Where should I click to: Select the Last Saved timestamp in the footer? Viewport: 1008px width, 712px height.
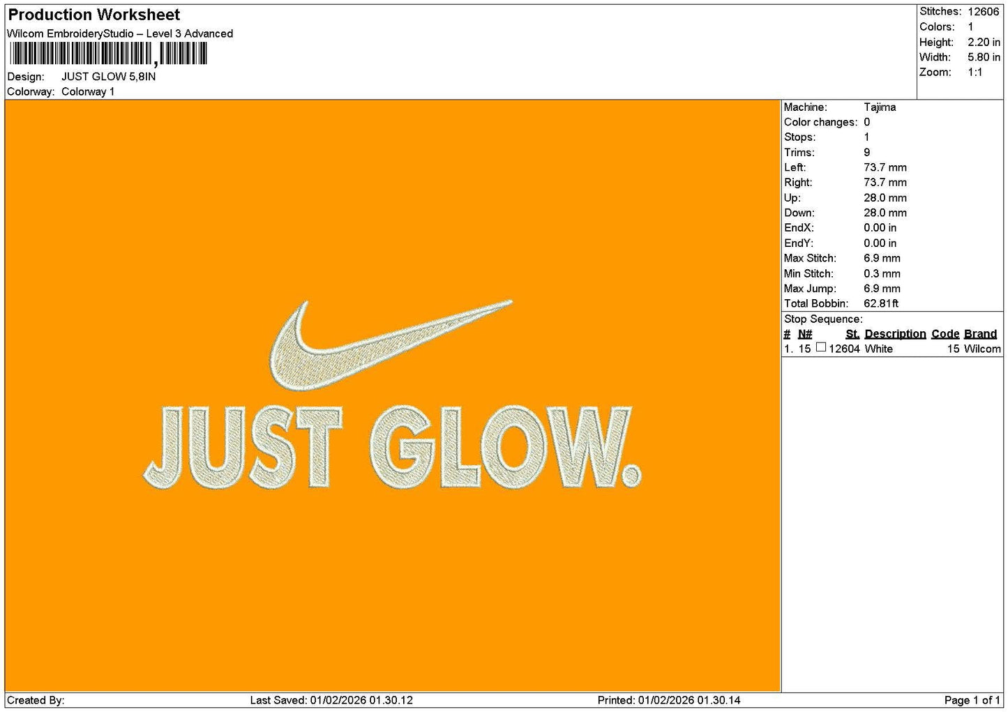331,700
